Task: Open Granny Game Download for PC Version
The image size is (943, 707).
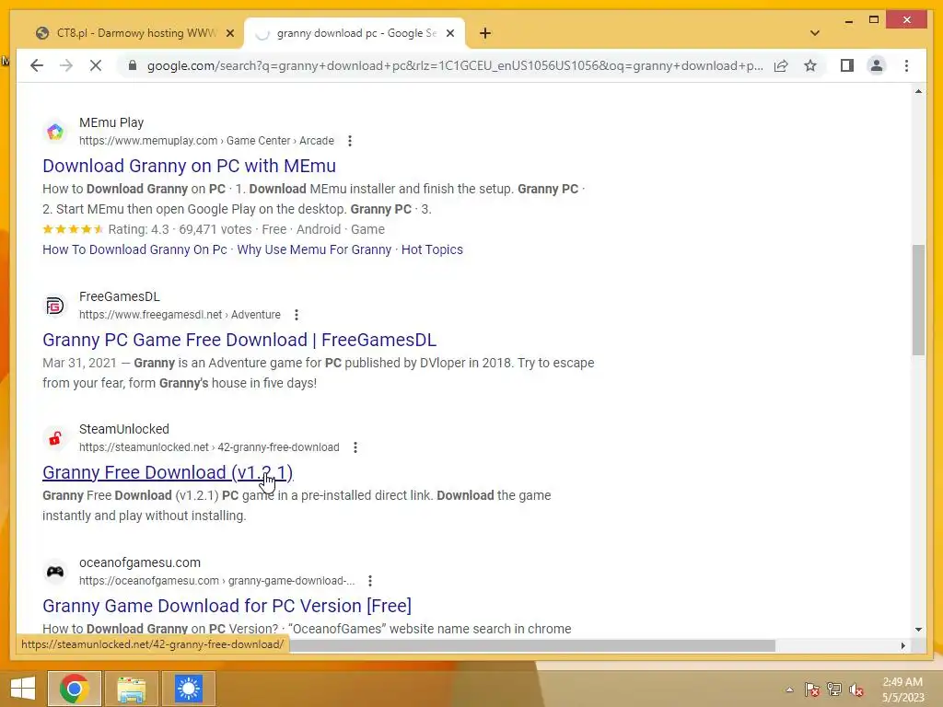Action: (227, 606)
